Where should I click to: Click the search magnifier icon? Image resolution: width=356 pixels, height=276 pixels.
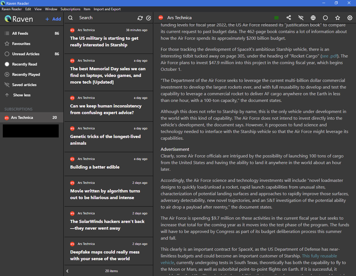point(70,17)
